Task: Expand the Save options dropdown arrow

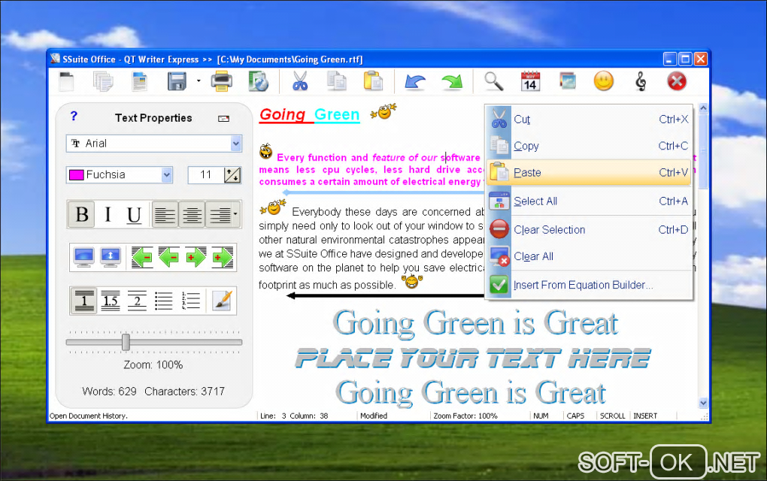Action: tap(199, 80)
